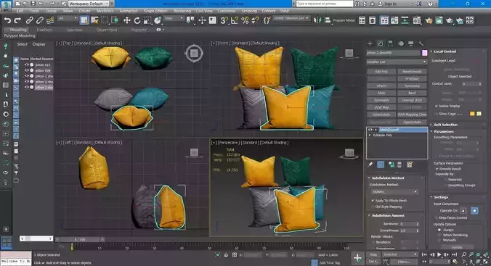Toggle MeshSmooth modifier eye in stack
Screen dimensions: 491x266
point(370,130)
